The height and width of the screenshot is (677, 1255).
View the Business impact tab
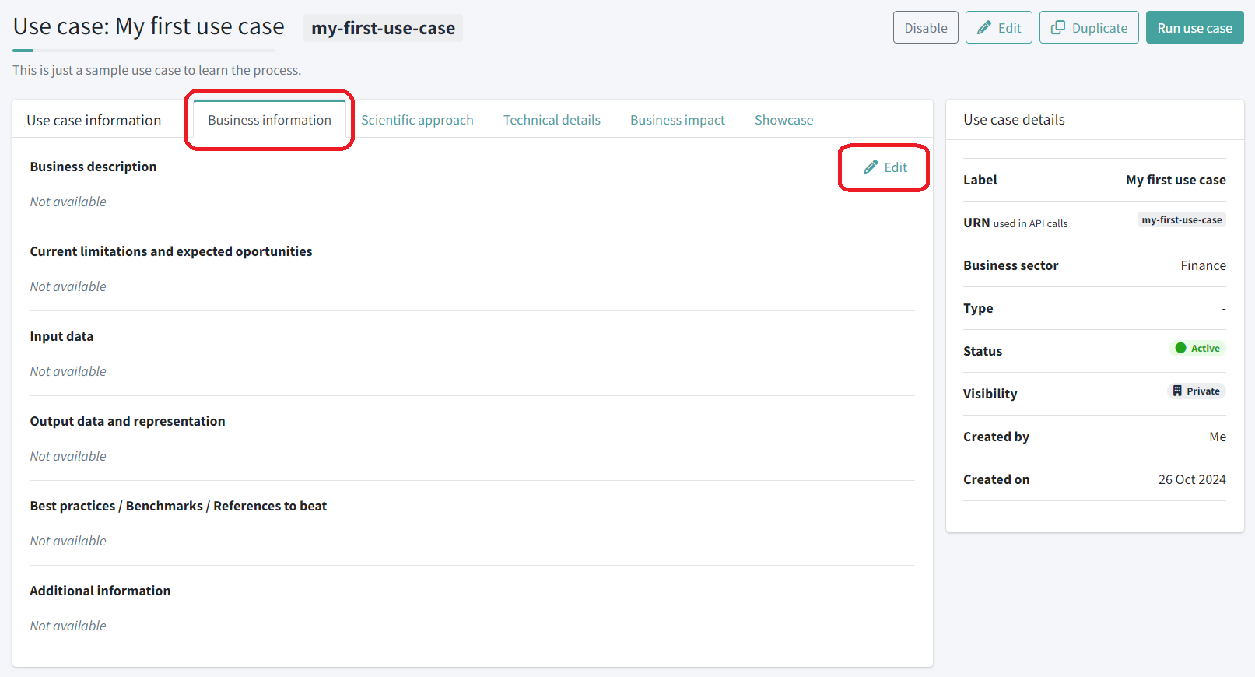pos(677,120)
